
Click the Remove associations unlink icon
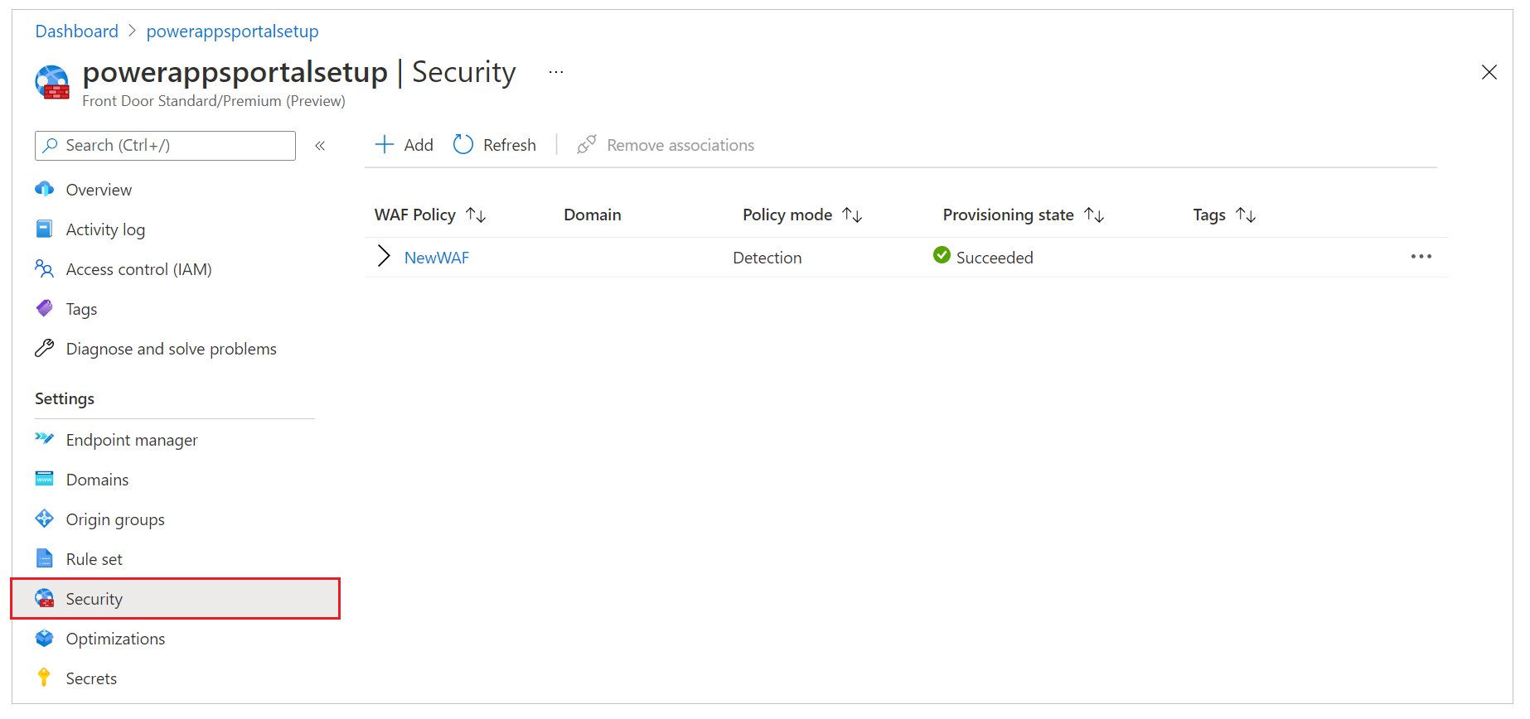point(587,145)
